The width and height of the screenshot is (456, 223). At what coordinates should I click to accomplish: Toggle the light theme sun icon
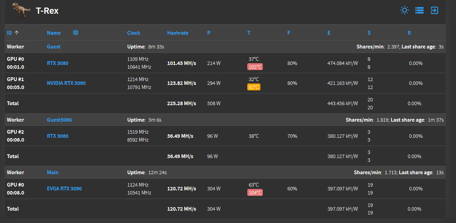(404, 10)
